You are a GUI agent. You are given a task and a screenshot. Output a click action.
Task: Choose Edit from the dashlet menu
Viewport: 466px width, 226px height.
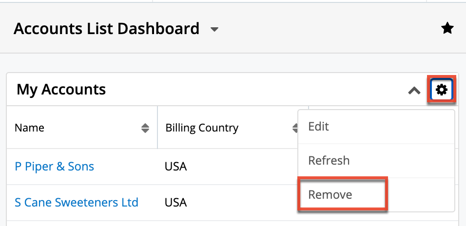point(319,127)
